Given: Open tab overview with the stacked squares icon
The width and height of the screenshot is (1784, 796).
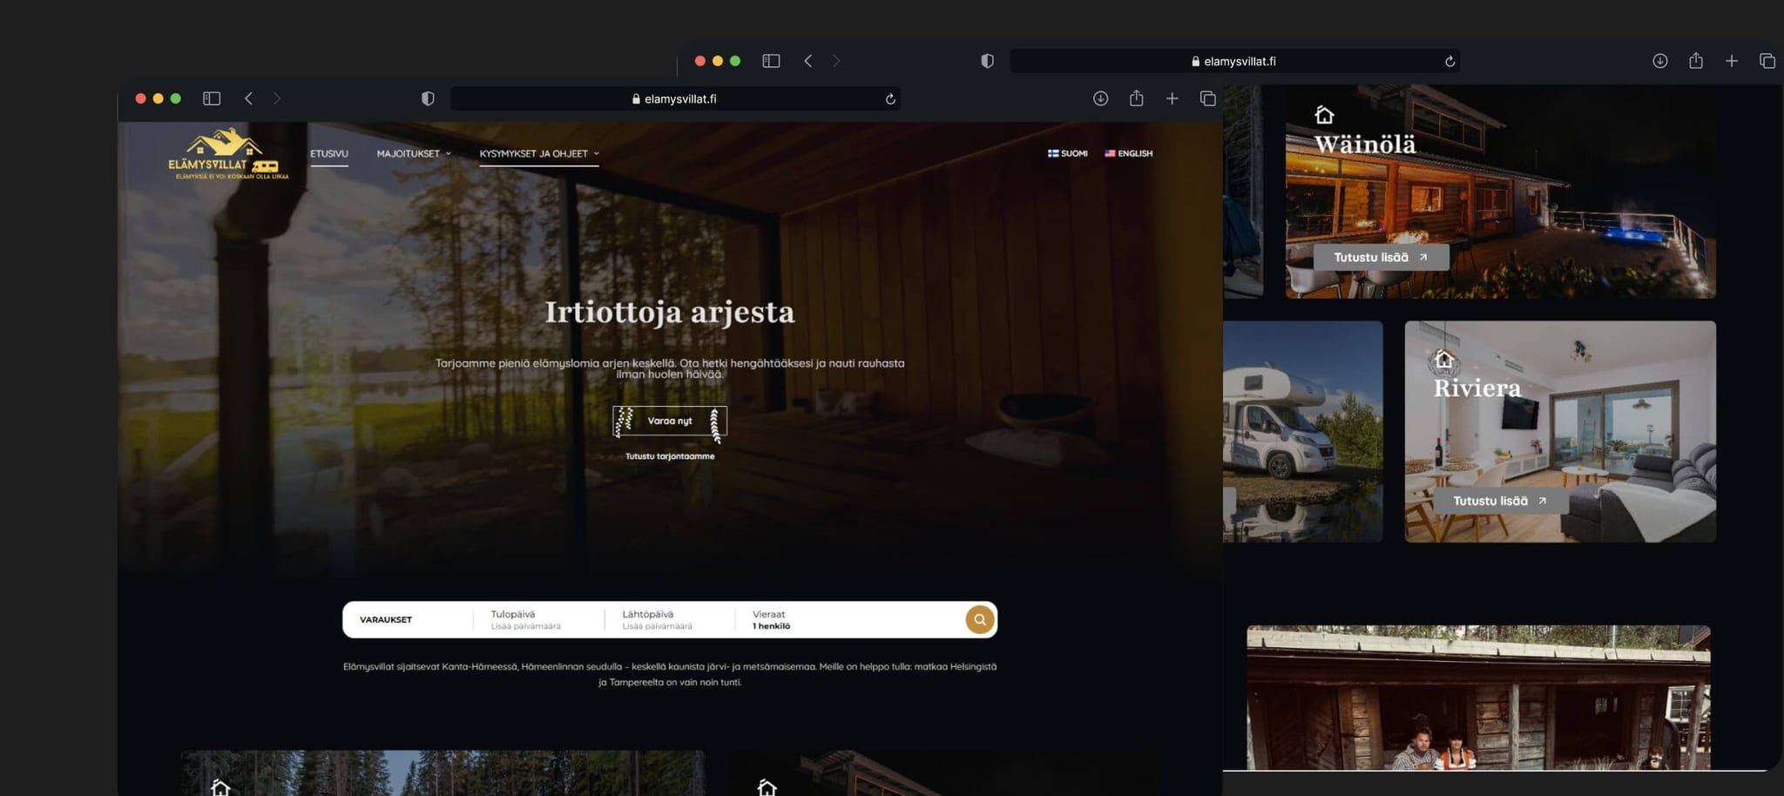Looking at the screenshot, I should pos(1208,98).
